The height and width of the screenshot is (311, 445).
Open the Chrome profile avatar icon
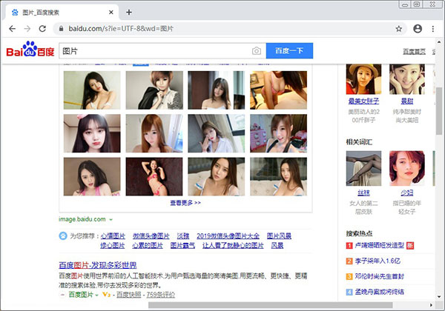(x=418, y=29)
